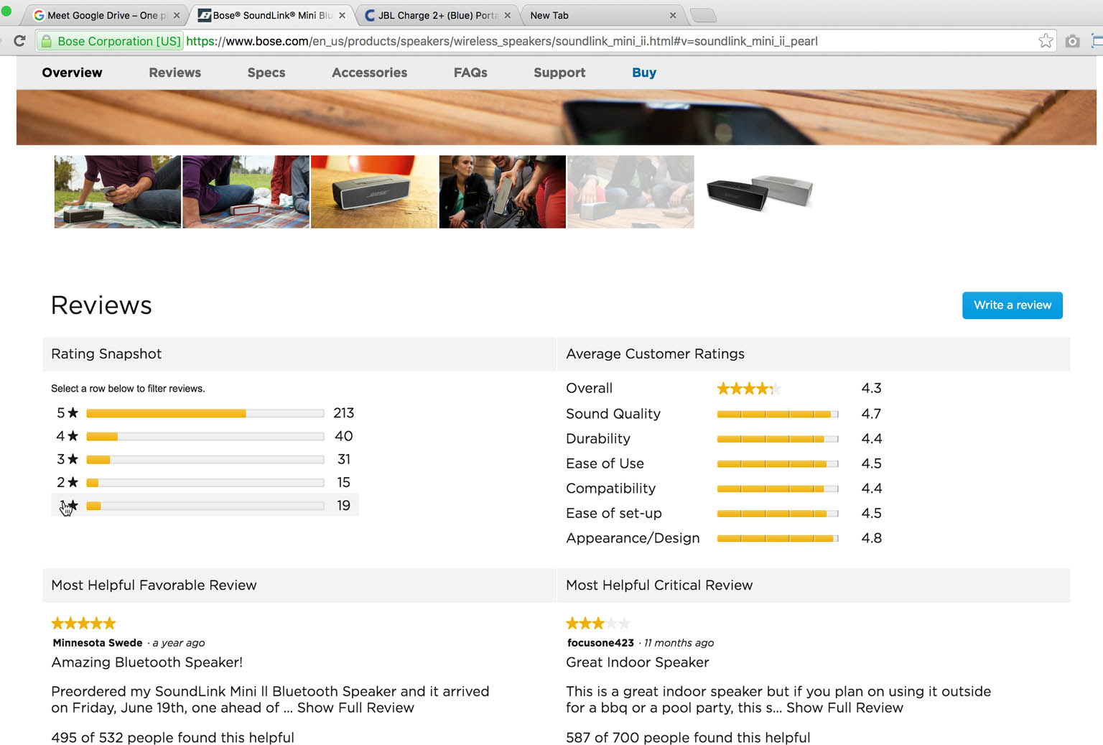Open the Accessories section
The image size is (1103, 745).
pyautogui.click(x=369, y=73)
